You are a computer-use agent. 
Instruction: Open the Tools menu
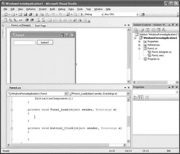click(80, 9)
